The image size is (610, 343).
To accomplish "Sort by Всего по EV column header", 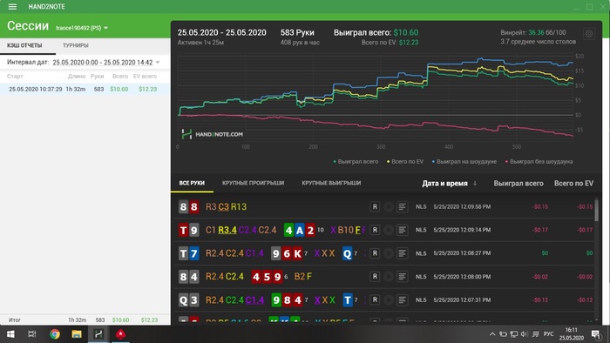I will click(x=573, y=184).
